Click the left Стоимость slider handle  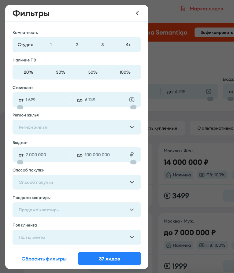pyautogui.click(x=20, y=107)
